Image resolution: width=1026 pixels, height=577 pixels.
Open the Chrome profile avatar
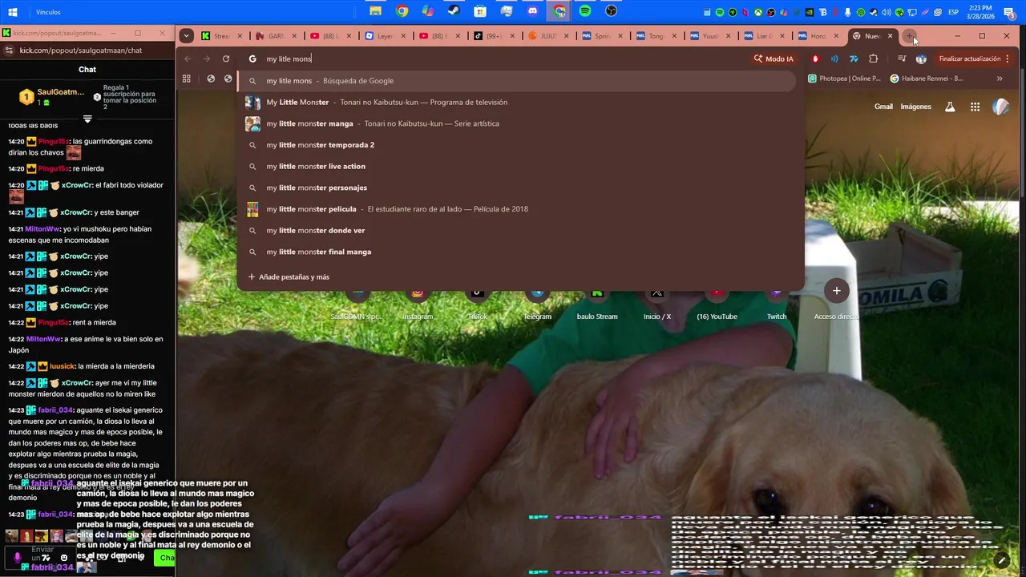click(x=921, y=59)
